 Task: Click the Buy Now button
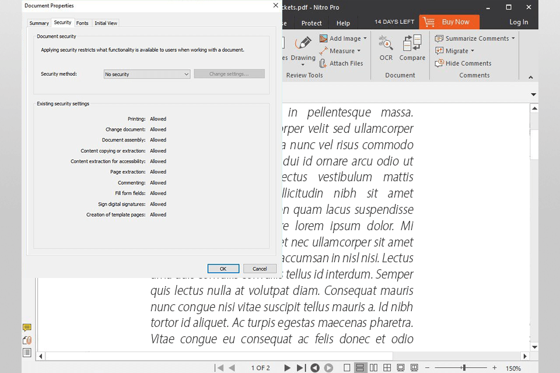[x=449, y=22]
